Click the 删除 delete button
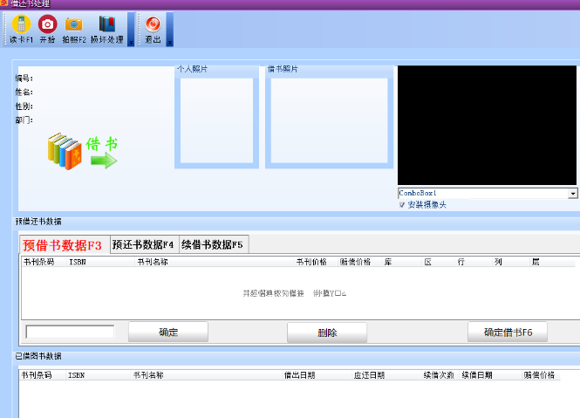580x418 pixels. 327,332
